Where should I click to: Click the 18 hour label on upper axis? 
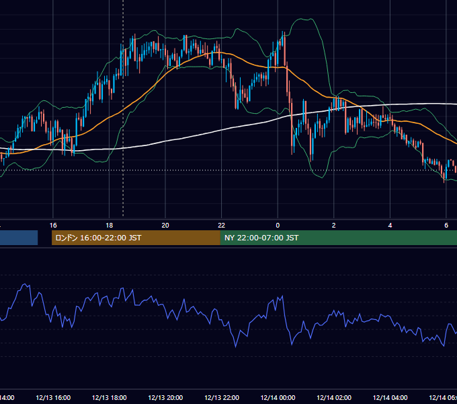click(110, 225)
